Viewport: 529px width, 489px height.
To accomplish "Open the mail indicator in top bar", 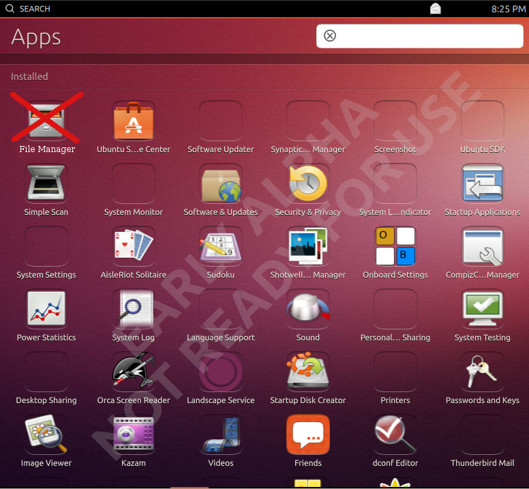I will click(435, 8).
